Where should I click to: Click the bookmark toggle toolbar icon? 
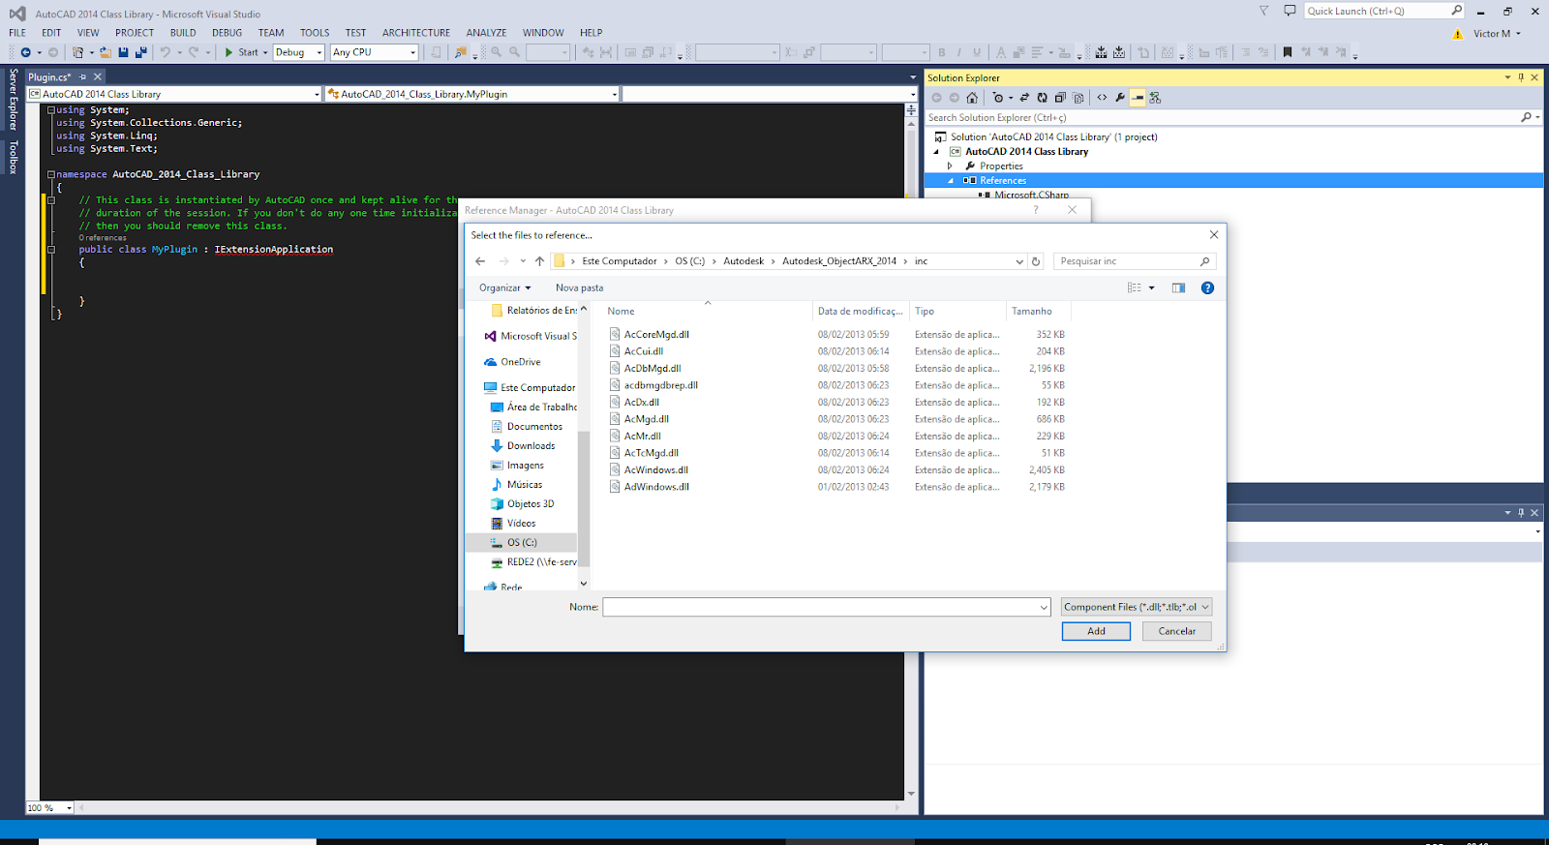tap(1288, 52)
